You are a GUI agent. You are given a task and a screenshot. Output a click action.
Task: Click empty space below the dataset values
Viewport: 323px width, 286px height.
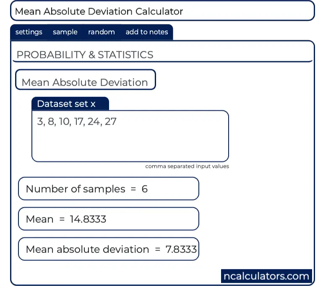click(130, 147)
